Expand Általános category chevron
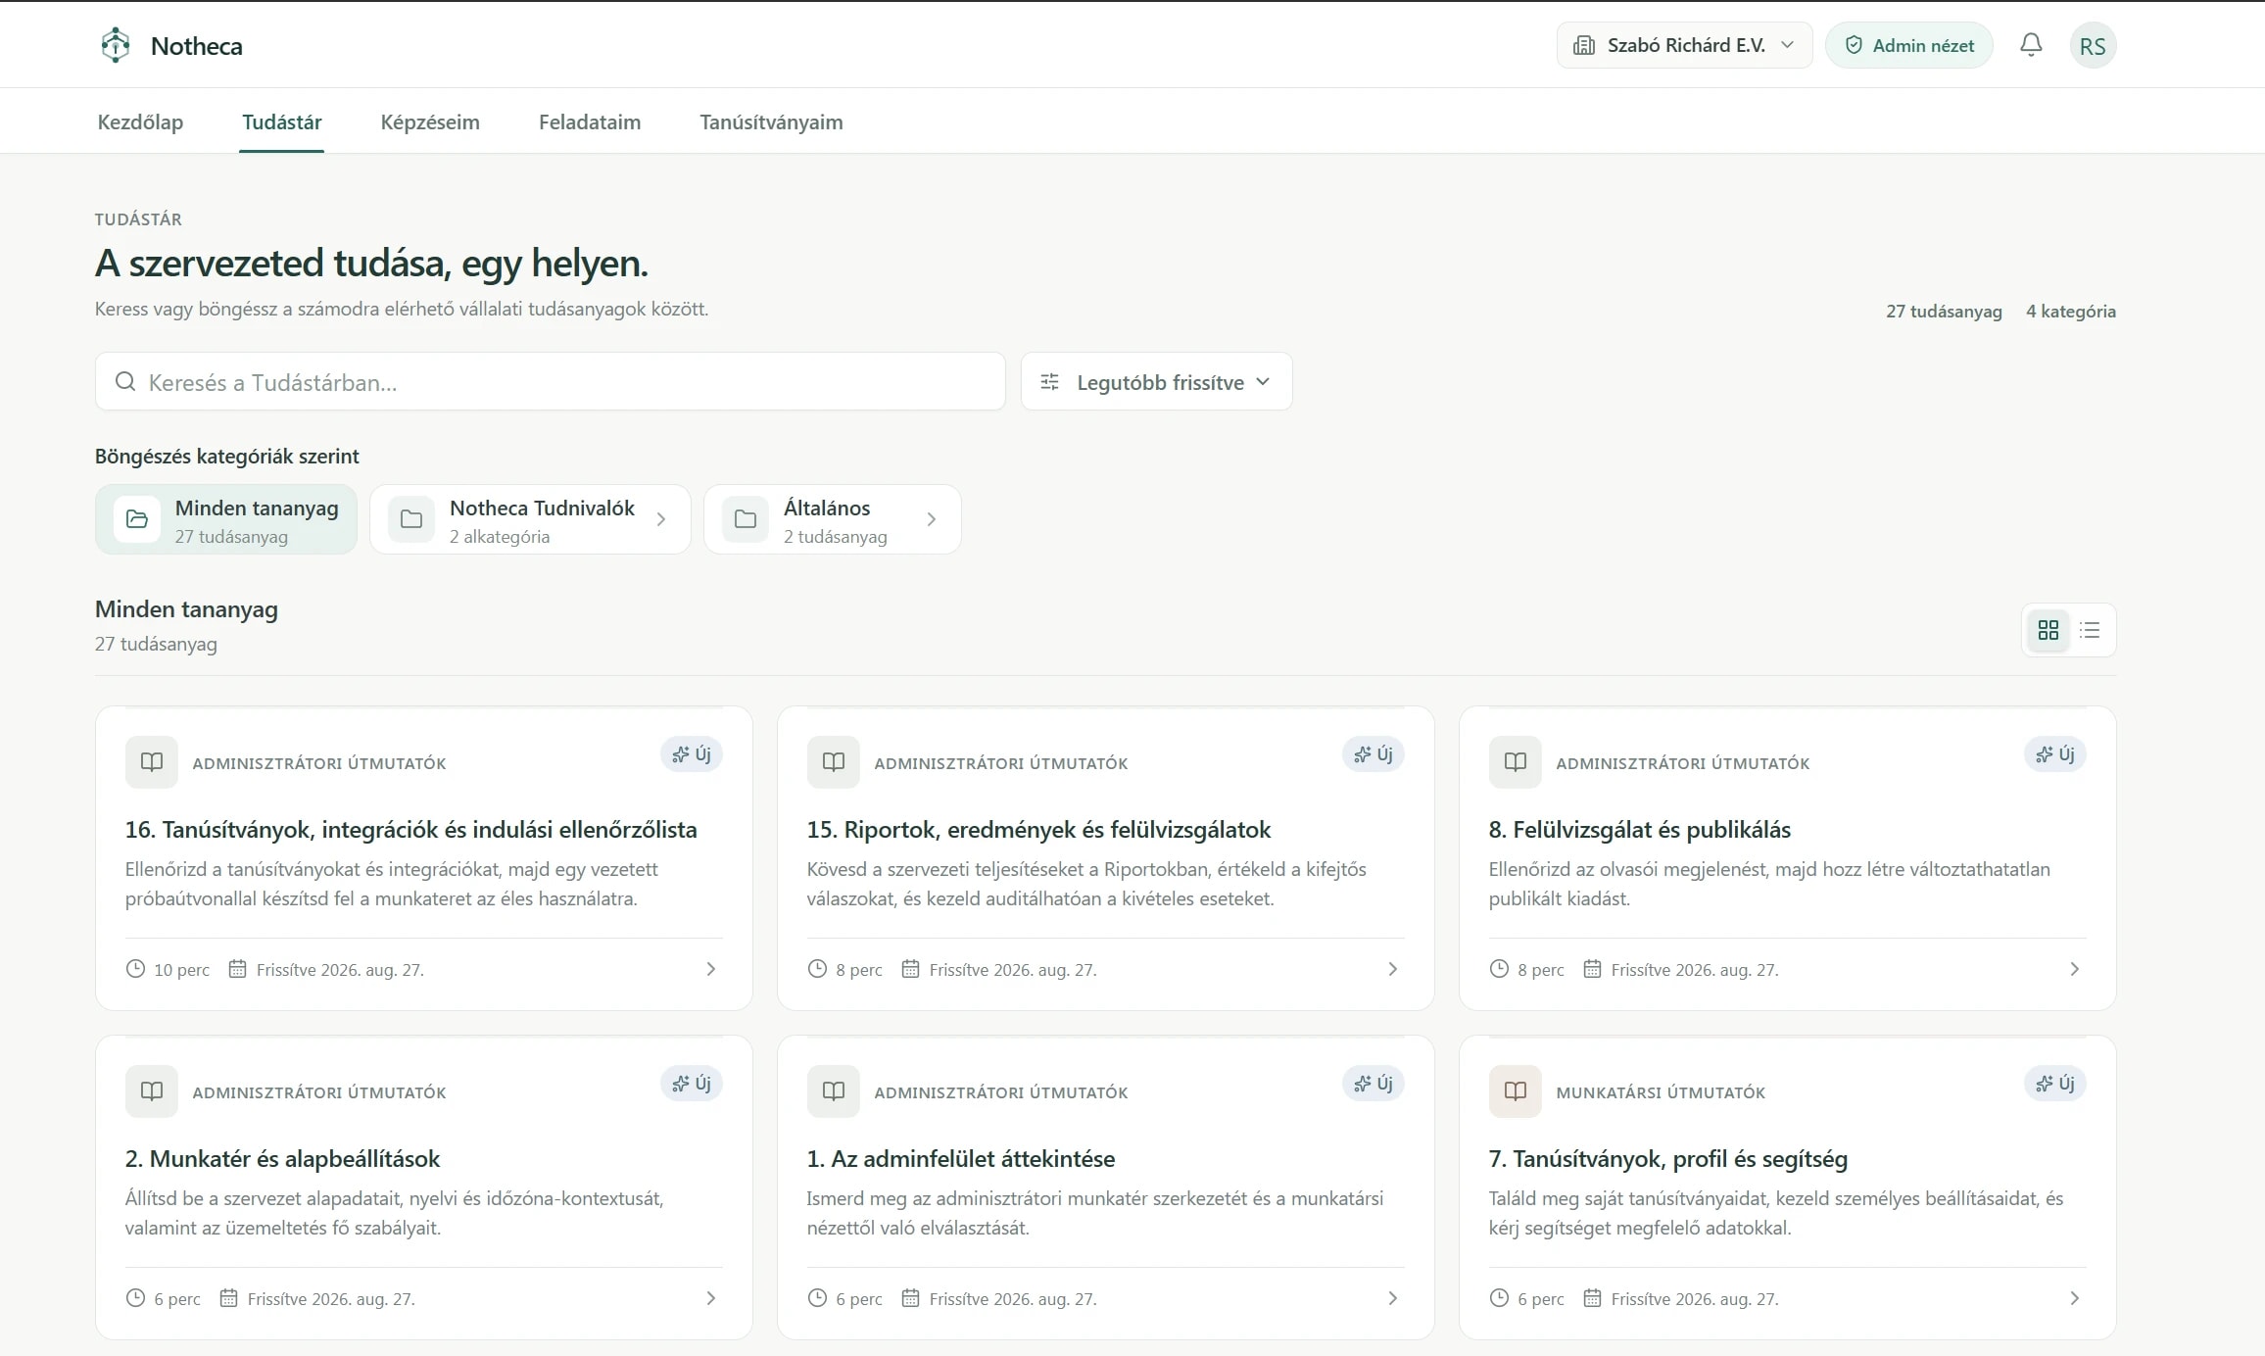The width and height of the screenshot is (2265, 1356). [932, 519]
